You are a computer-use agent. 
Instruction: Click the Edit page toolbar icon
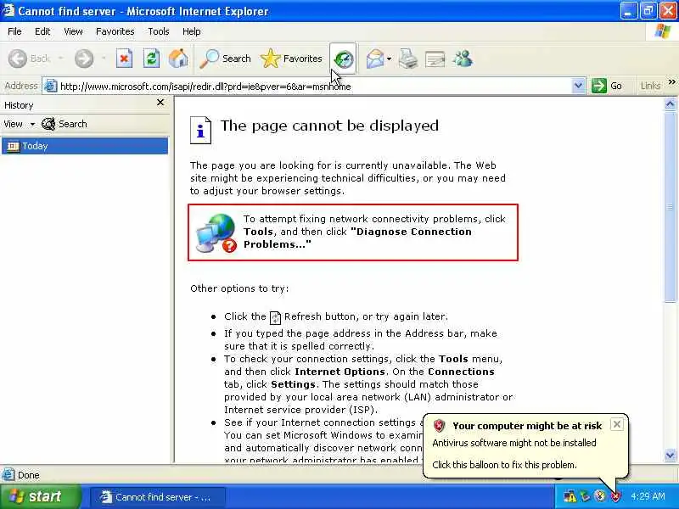tap(435, 59)
